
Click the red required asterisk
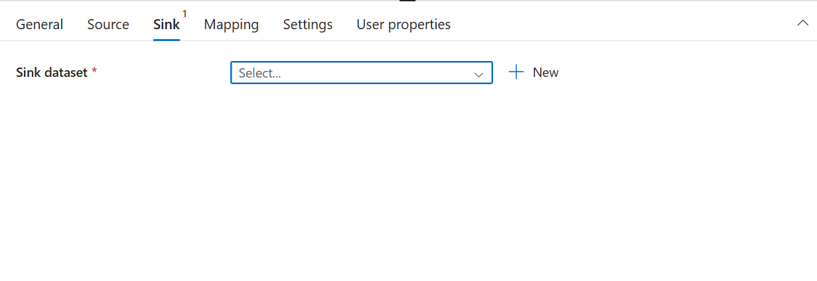tap(94, 72)
